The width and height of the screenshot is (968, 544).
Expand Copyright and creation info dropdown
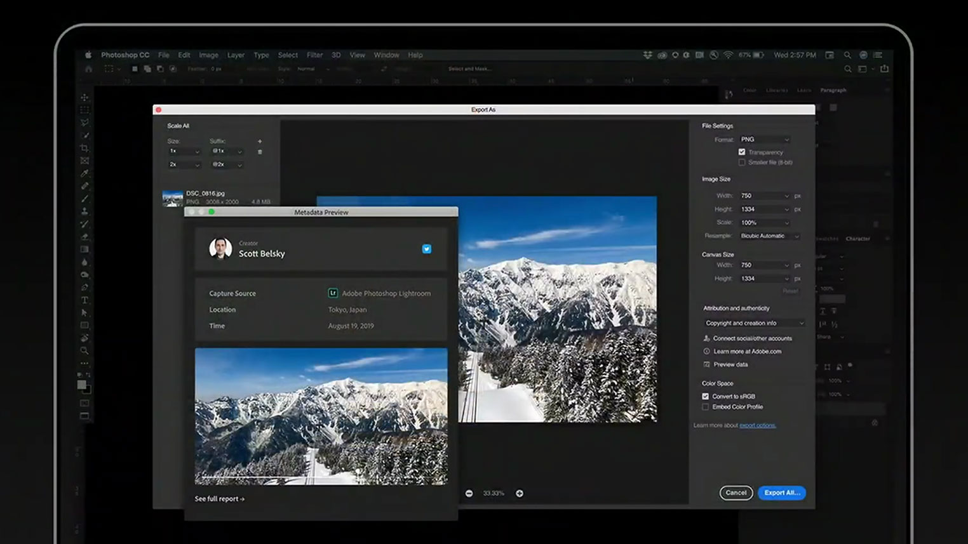(754, 323)
